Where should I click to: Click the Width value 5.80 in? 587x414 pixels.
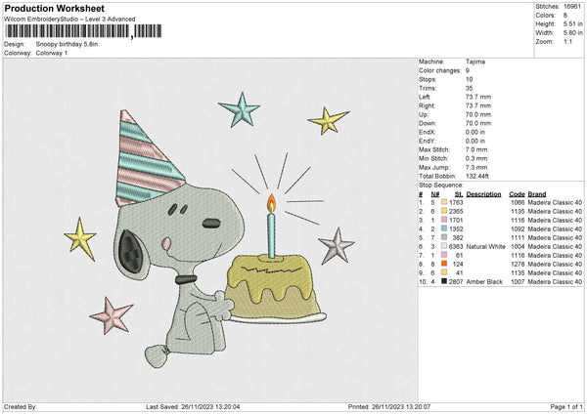[x=572, y=33]
